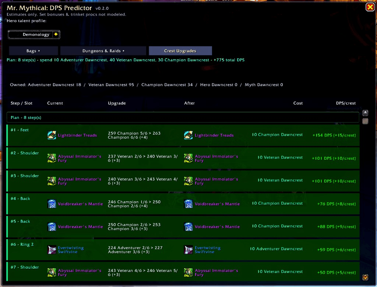
Task: Click scroll up arrow of plan list
Action: click(365, 113)
